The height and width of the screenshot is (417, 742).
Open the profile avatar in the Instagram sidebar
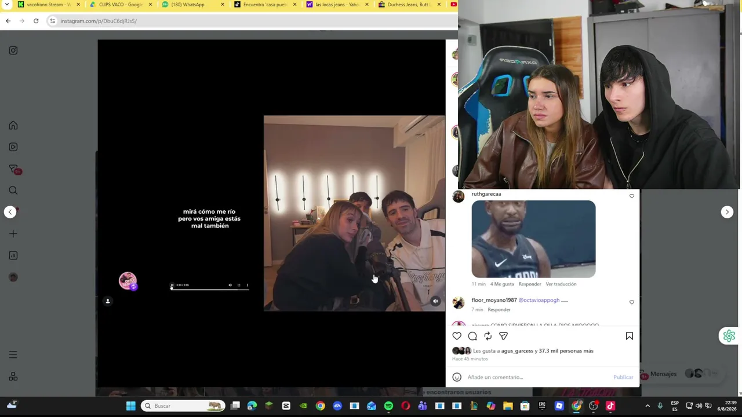13,277
